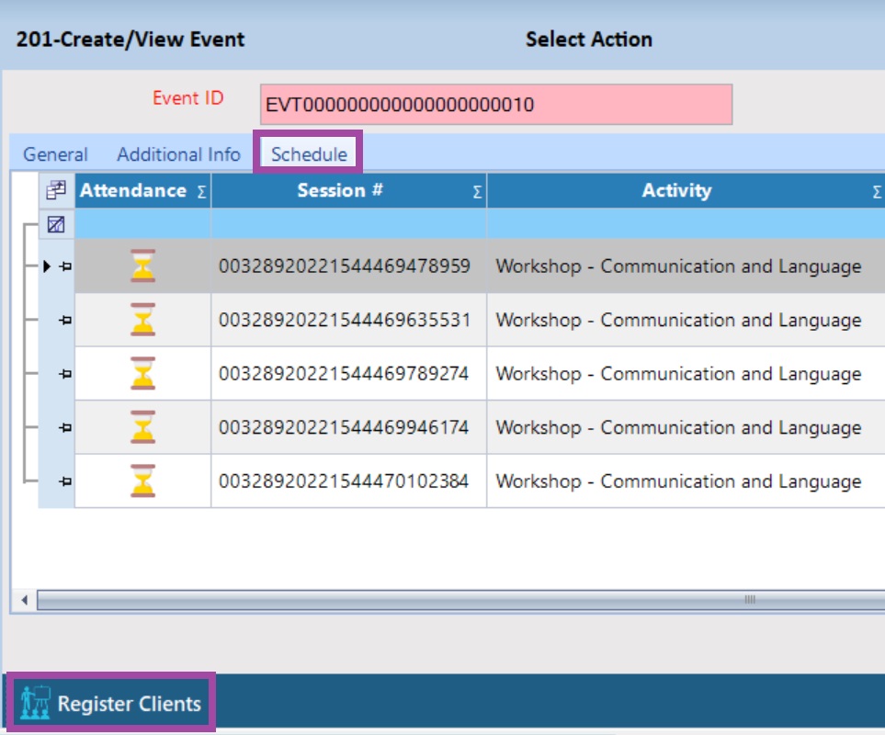Open the grid field chooser icon
Screen dimensions: 885x735
[56, 190]
